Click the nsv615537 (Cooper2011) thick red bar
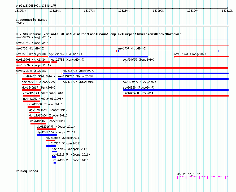The image size is (236, 192). (122, 68)
